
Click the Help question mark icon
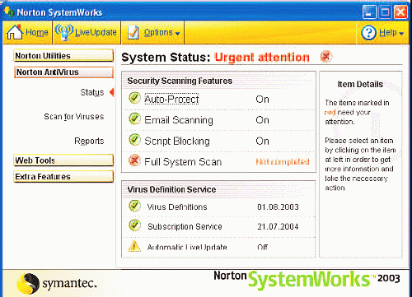[x=368, y=33]
